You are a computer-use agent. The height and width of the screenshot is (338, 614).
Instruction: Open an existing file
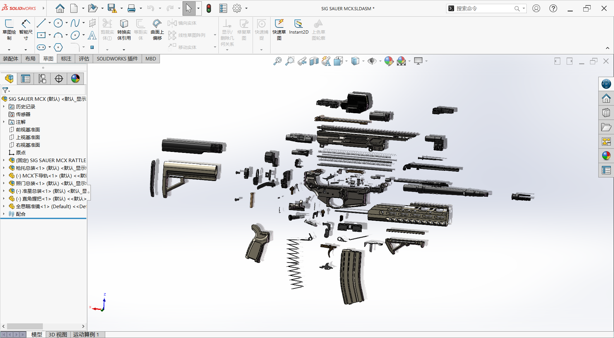(93, 8)
